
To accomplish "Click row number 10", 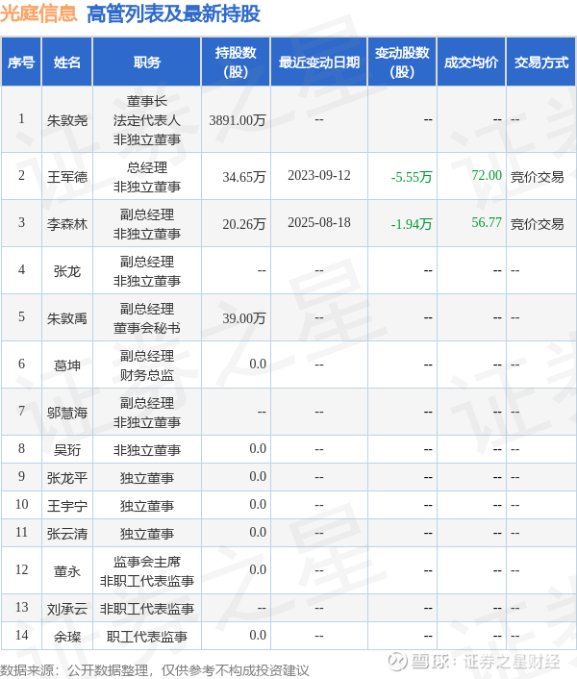I will click(21, 505).
